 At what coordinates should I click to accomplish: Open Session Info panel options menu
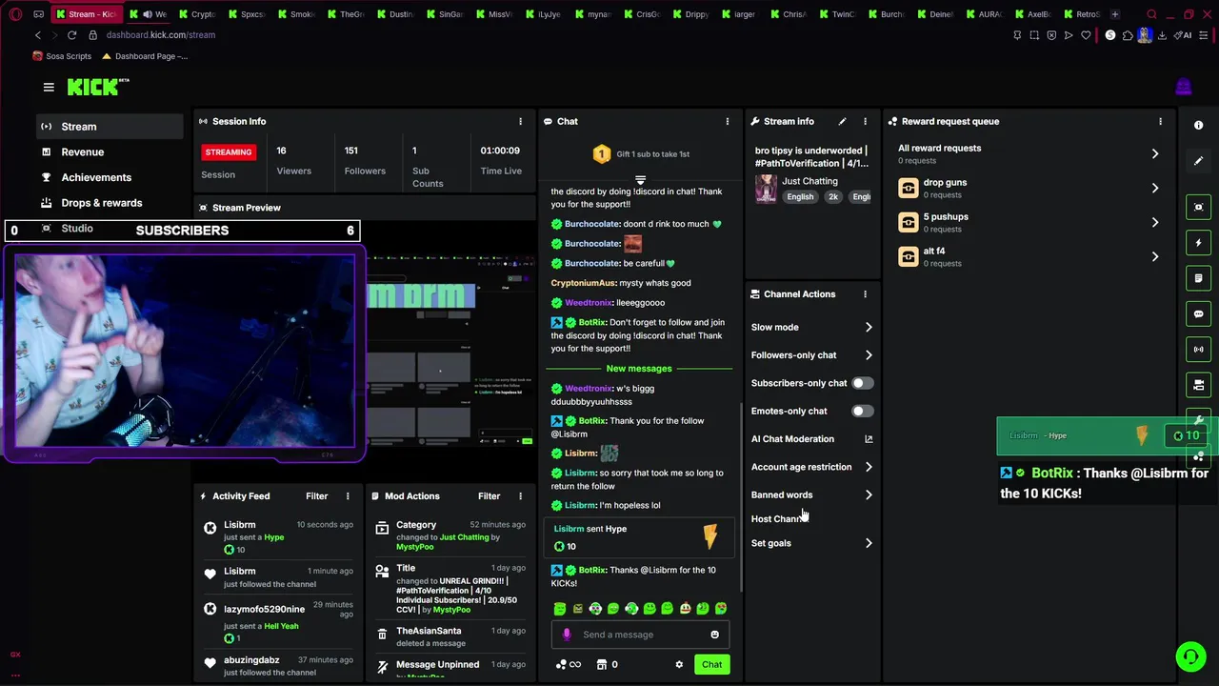pos(520,121)
